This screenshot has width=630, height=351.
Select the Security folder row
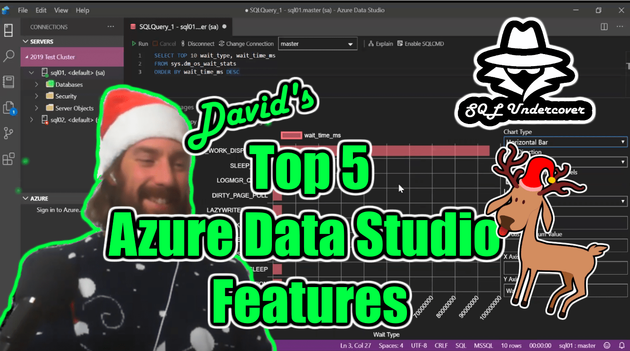pos(72,96)
